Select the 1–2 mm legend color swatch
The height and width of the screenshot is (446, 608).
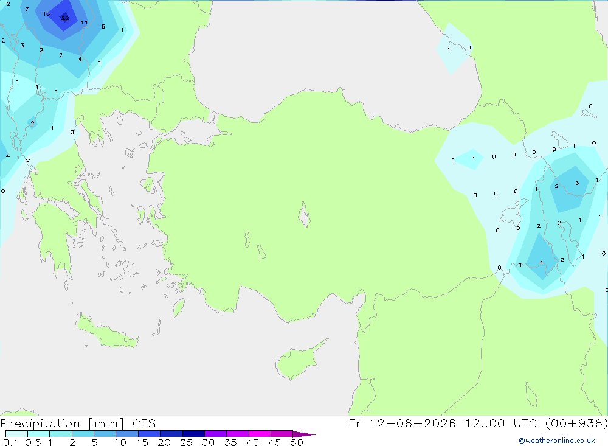pyautogui.click(x=60, y=434)
